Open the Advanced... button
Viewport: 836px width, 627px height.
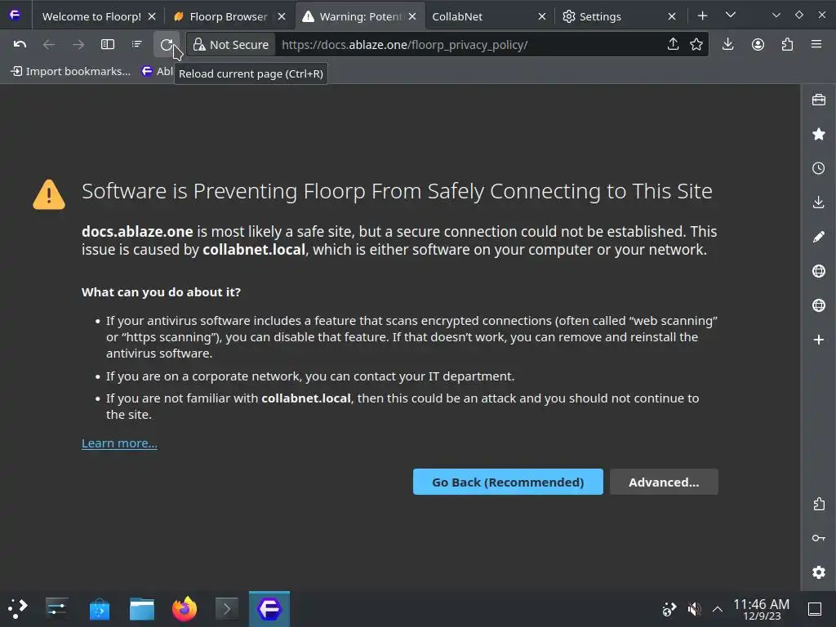(664, 482)
